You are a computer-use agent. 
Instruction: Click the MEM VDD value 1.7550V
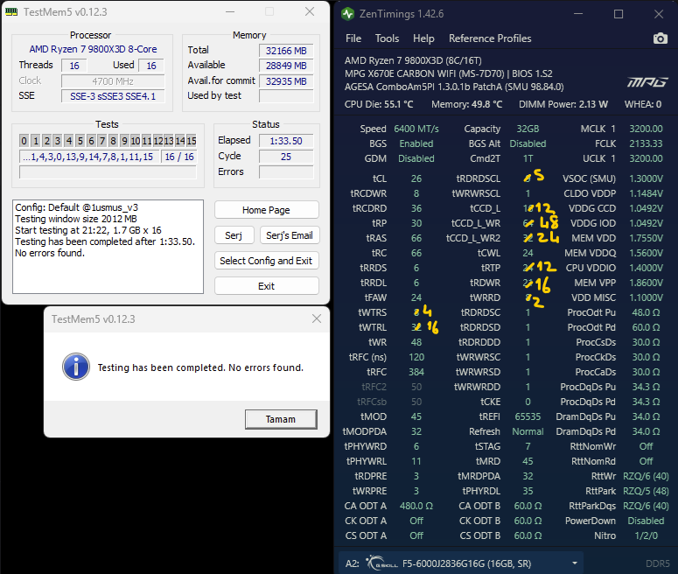click(646, 238)
